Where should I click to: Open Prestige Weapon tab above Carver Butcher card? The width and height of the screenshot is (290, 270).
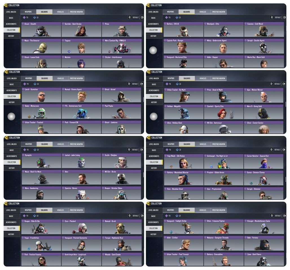219,144
